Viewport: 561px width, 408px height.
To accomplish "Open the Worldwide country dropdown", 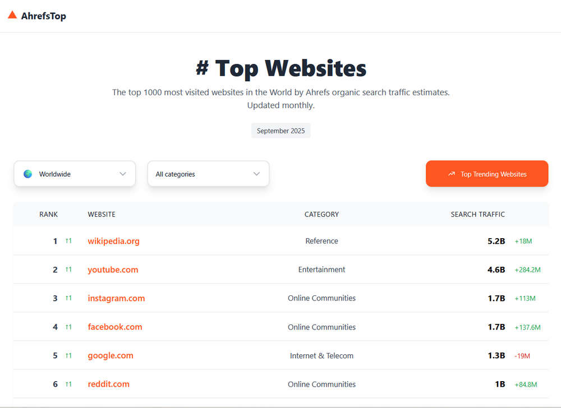I will point(75,174).
